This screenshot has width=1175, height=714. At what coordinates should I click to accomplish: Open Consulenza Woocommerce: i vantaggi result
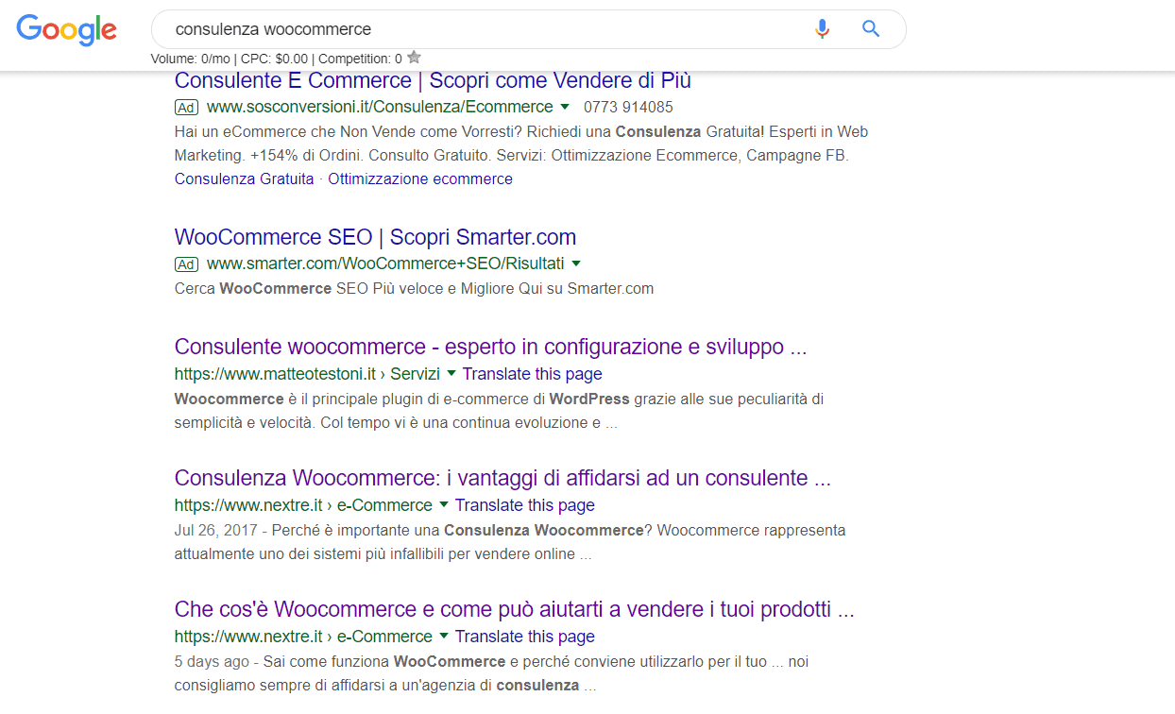tap(502, 478)
